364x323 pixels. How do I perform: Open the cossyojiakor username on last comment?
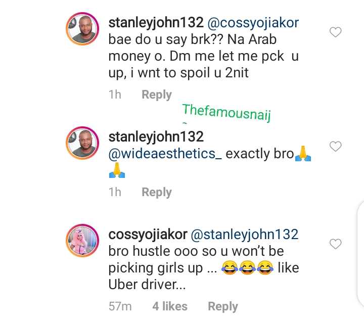148,234
